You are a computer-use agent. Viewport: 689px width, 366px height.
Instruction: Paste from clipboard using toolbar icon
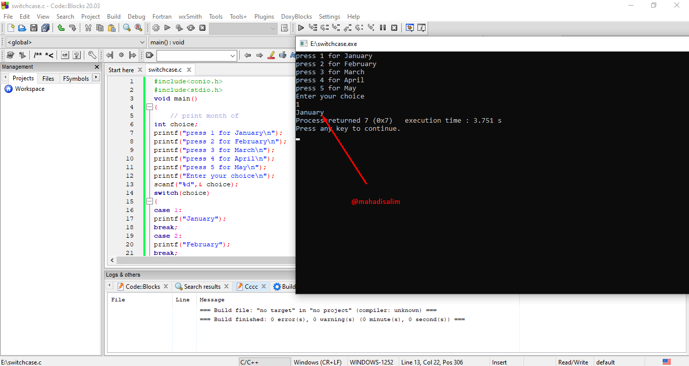point(112,28)
